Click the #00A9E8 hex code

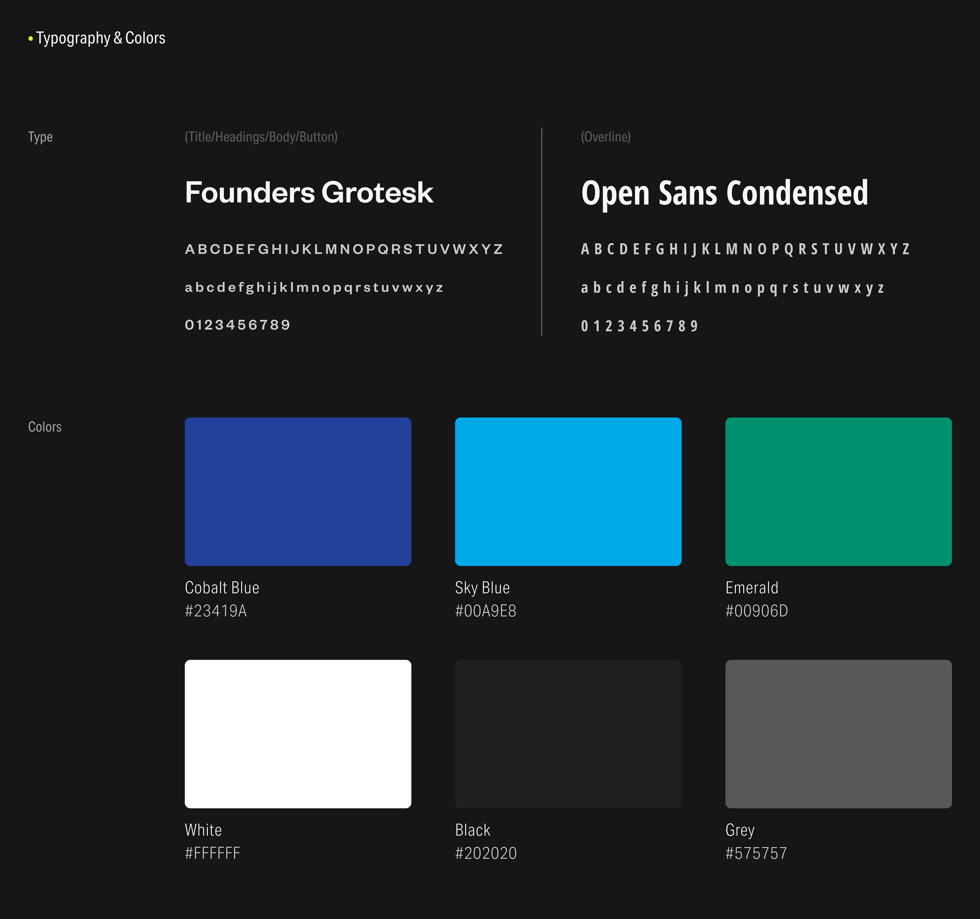(x=486, y=611)
